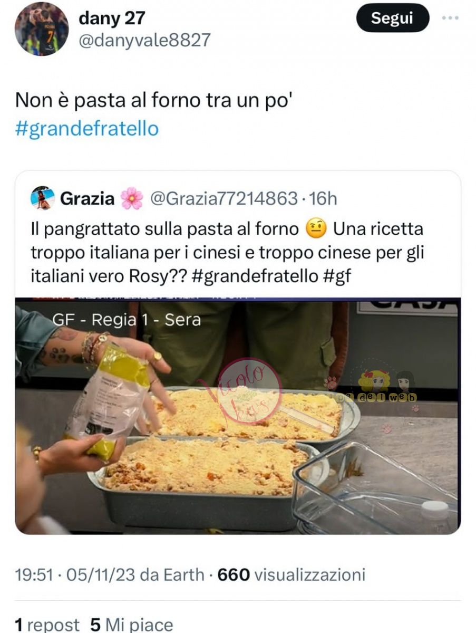476x633 pixels.
Task: View the 5 Mi piace likes list
Action: click(x=132, y=625)
